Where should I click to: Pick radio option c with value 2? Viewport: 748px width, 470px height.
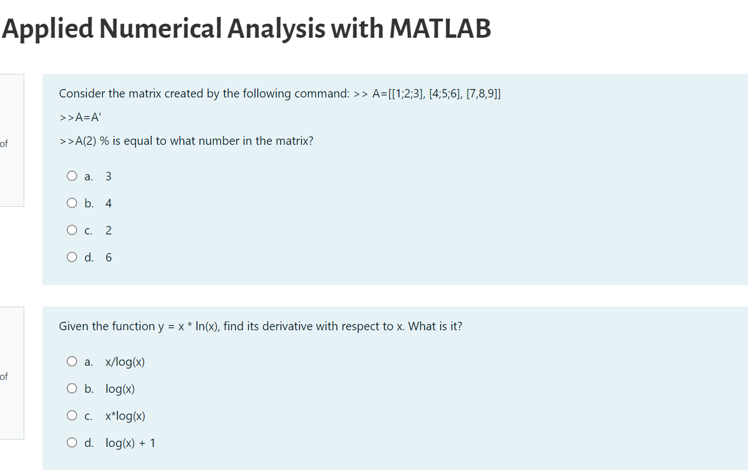[x=72, y=230]
